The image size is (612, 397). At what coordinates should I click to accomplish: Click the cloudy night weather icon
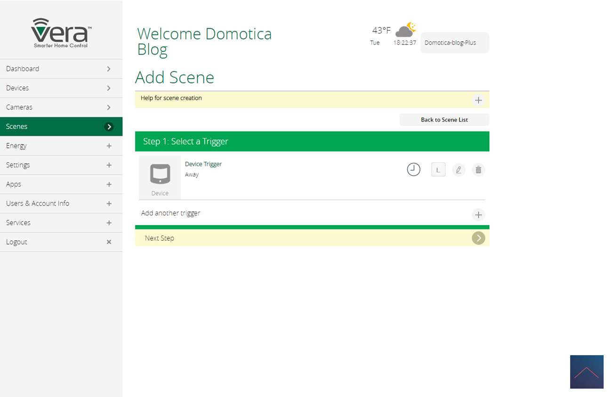[x=405, y=30]
